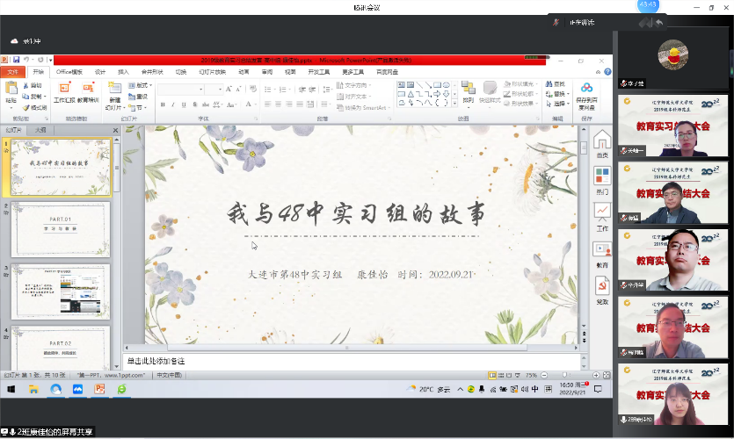Viewport: 734px width, 439px height.
Task: Select the 格式刷 format painter tool
Action: click(x=35, y=107)
